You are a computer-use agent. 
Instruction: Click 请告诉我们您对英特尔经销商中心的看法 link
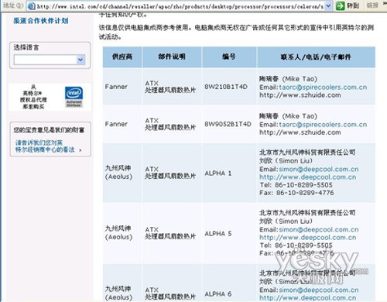[45, 146]
